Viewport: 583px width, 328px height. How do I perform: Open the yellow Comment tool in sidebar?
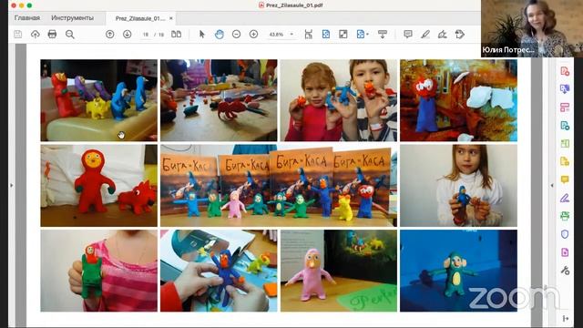click(565, 179)
